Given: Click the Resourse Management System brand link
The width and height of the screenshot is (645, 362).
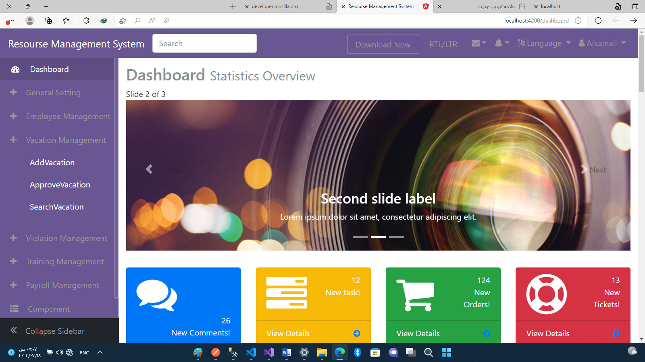Looking at the screenshot, I should (76, 44).
